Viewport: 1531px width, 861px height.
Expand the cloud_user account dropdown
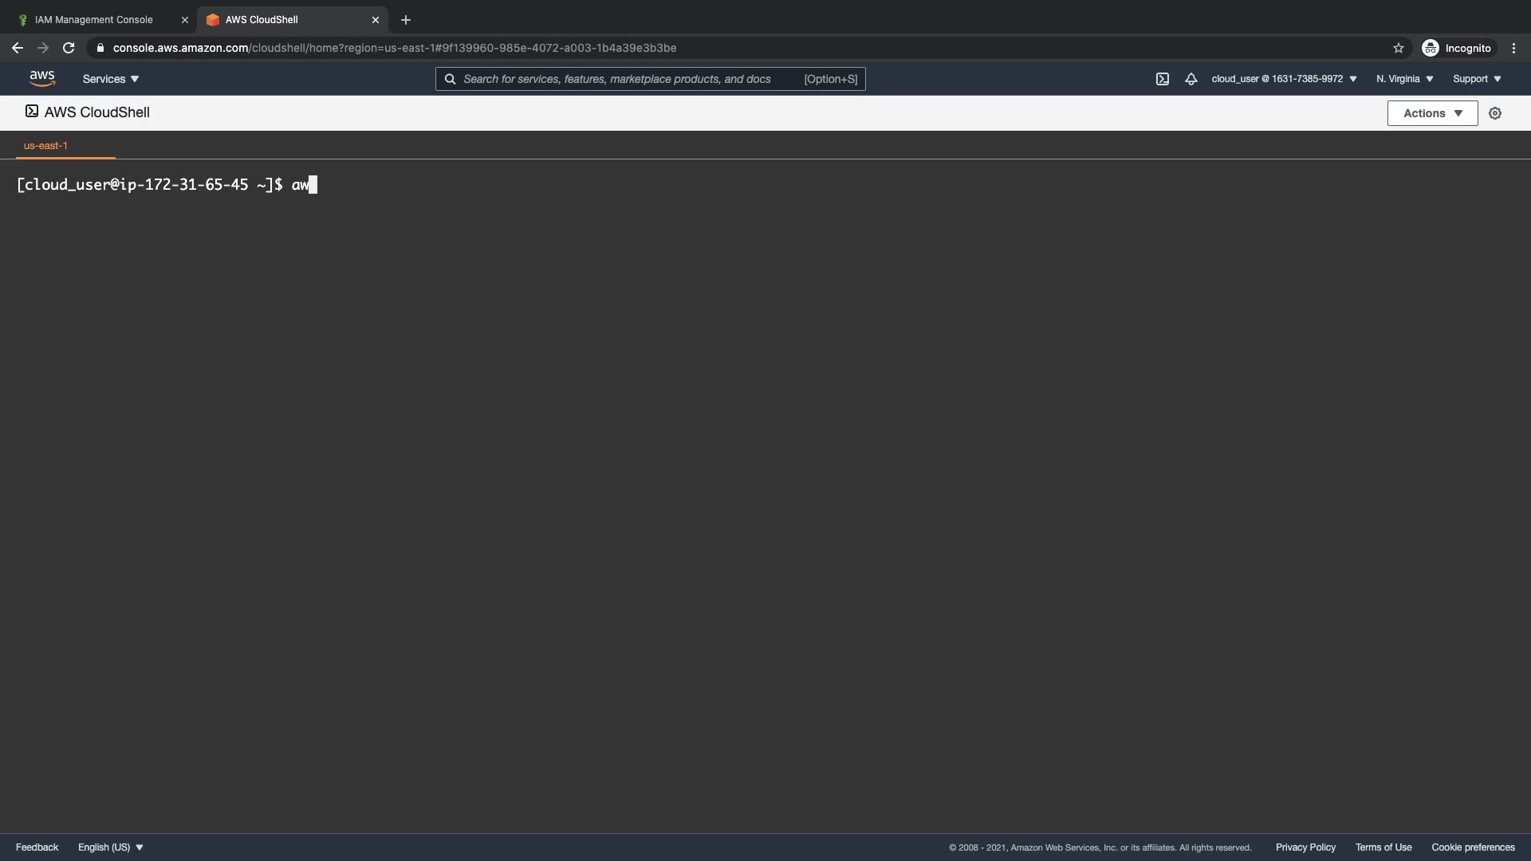click(1284, 79)
